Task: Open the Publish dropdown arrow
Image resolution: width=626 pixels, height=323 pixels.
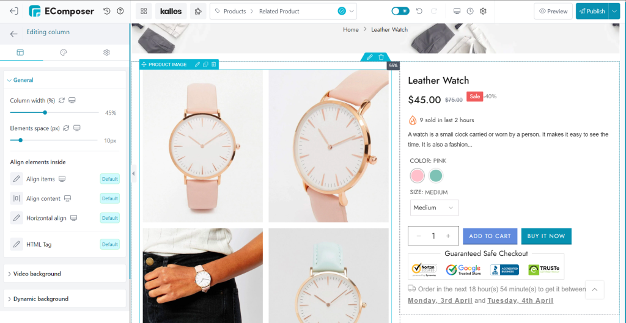Action: 614,11
